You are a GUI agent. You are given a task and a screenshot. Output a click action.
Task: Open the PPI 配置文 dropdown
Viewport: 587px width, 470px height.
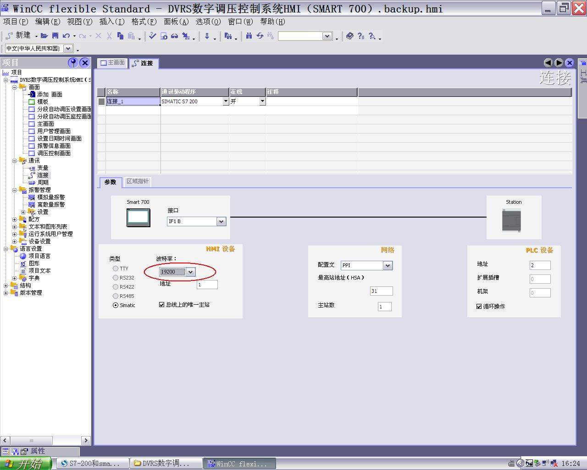pyautogui.click(x=387, y=265)
